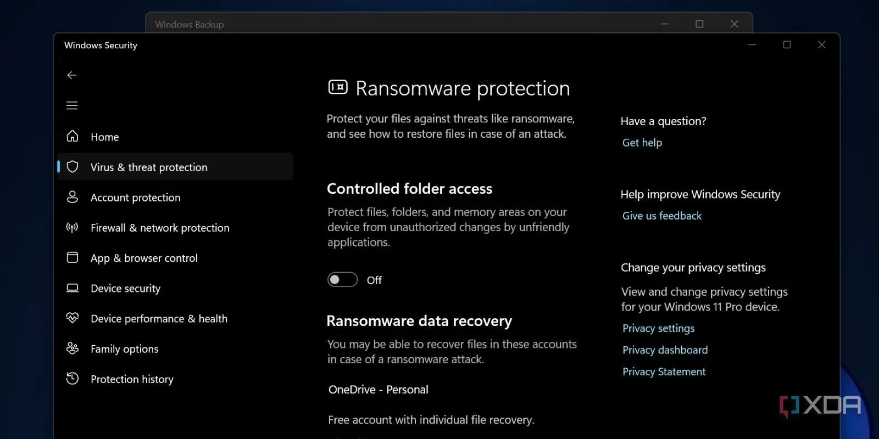The height and width of the screenshot is (439, 879).
Task: Click the Get help link
Action: [642, 143]
